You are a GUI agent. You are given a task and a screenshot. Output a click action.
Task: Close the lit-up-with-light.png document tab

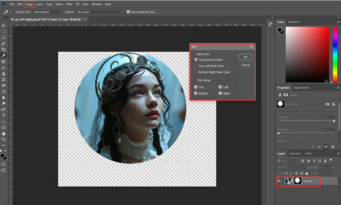click(x=85, y=19)
